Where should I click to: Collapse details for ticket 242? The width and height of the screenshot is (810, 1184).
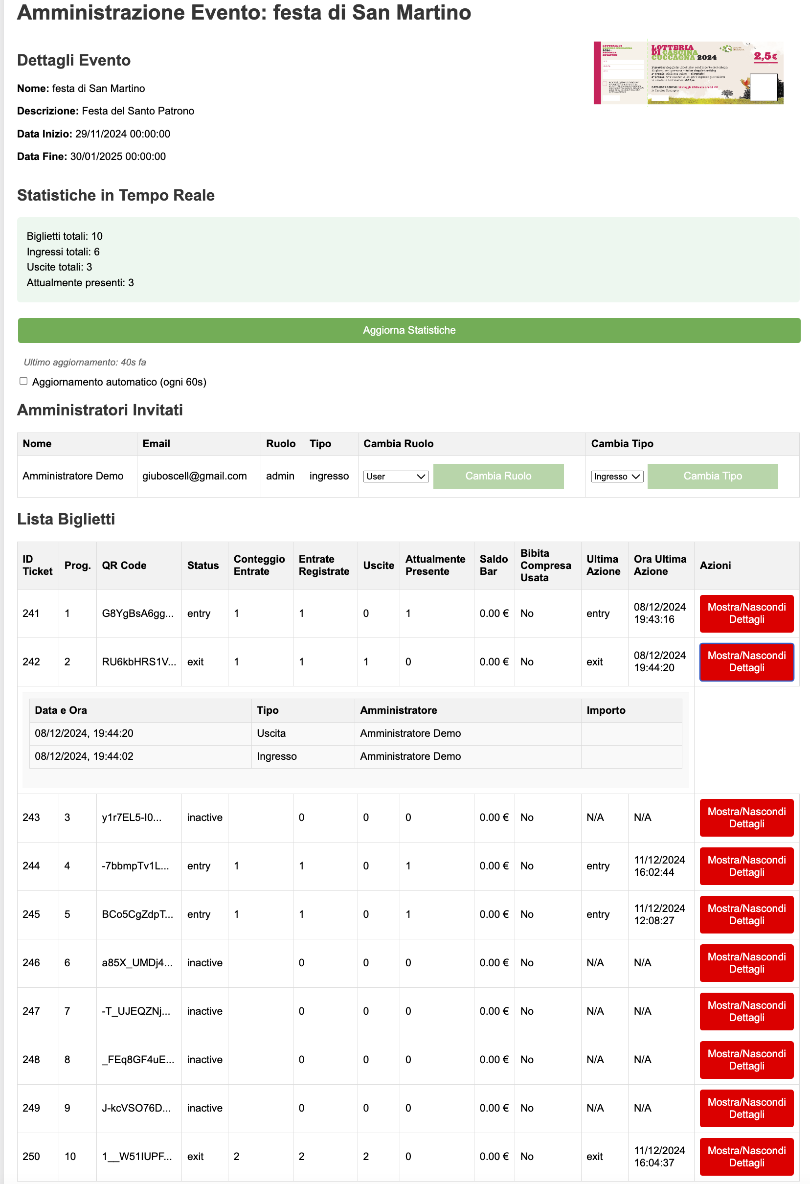(746, 662)
